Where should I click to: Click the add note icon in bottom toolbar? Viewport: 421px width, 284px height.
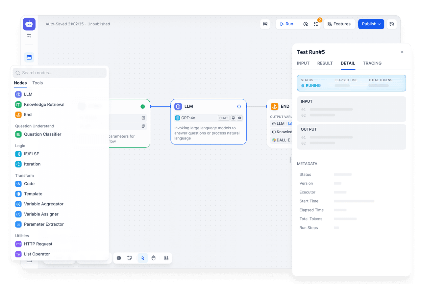tap(130, 258)
